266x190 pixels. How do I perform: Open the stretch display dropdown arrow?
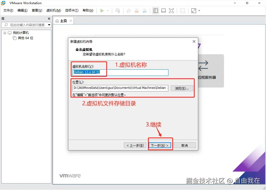pyautogui.click(x=199, y=11)
